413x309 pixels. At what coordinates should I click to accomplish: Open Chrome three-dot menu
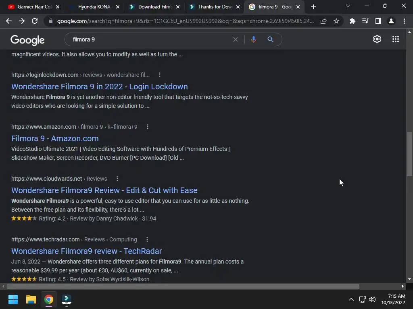tap(404, 21)
